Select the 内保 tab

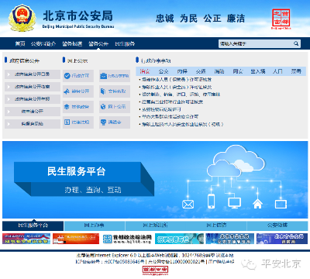pos(182,71)
